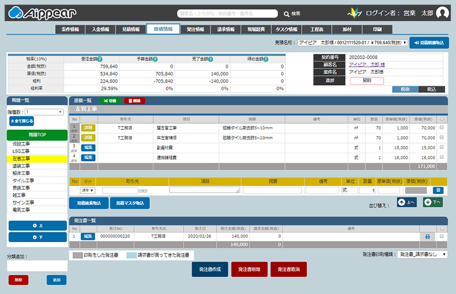Click the user profile avatar icon
The width and height of the screenshot is (456, 294).
click(443, 14)
